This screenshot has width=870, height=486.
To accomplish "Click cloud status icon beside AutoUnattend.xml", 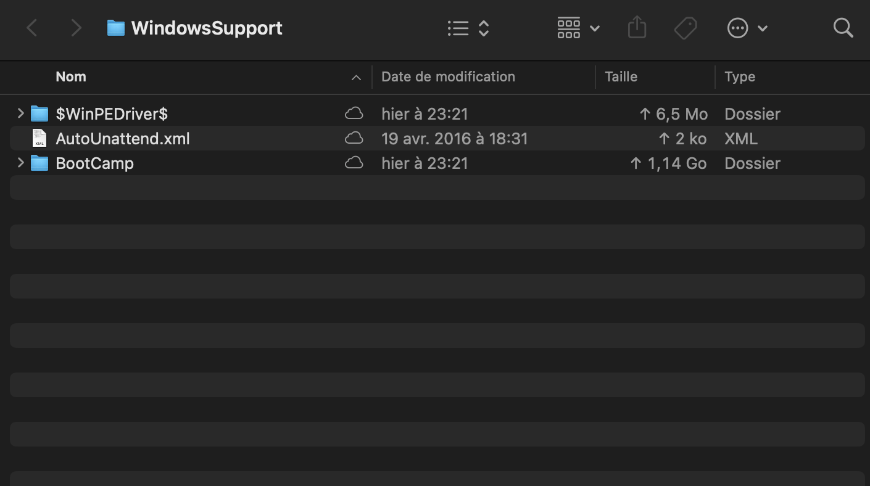I will 354,138.
